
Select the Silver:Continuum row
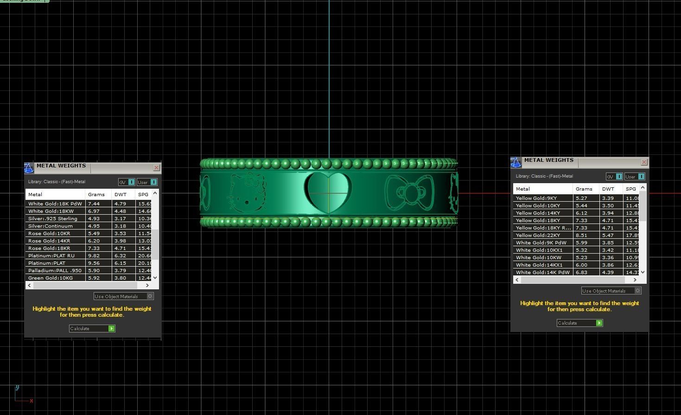click(89, 226)
